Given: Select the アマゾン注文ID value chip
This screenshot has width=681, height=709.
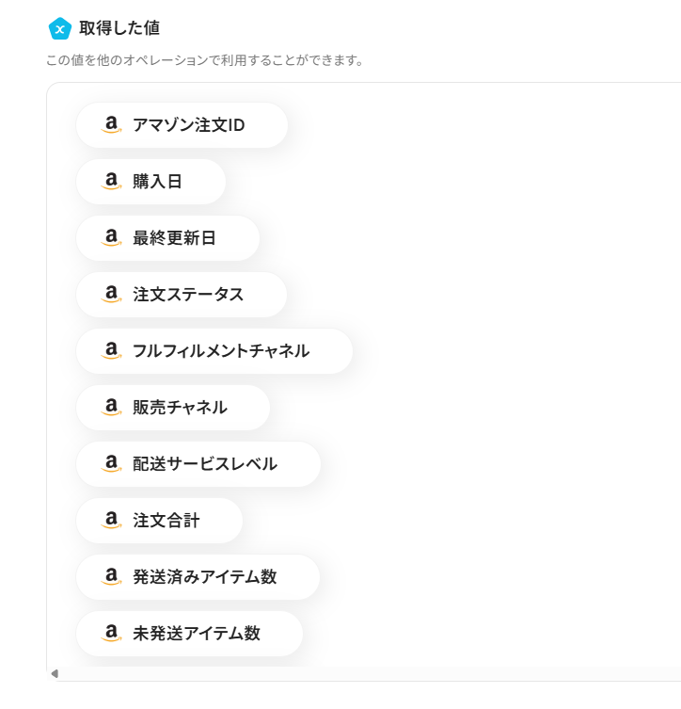Looking at the screenshot, I should coord(188,125).
